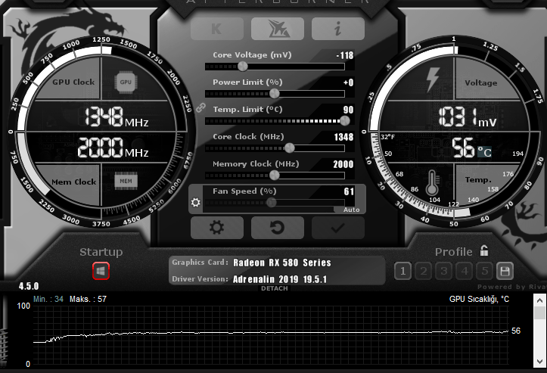Click the MEM chip icon in clock gauge

click(x=126, y=181)
